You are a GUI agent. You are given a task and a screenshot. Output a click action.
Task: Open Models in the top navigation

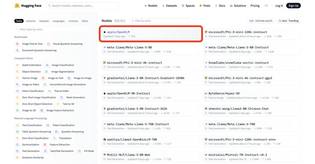(151, 6)
